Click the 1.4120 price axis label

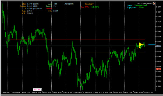click(x=158, y=76)
